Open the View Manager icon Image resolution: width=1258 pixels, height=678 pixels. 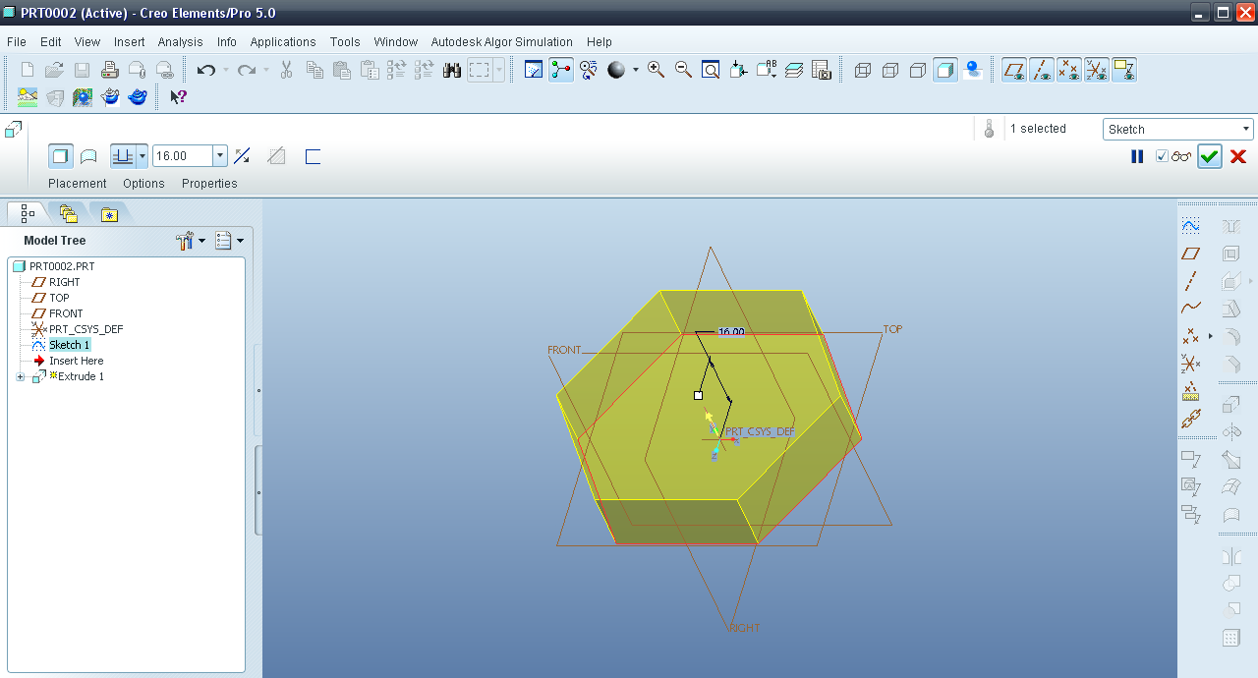822,70
